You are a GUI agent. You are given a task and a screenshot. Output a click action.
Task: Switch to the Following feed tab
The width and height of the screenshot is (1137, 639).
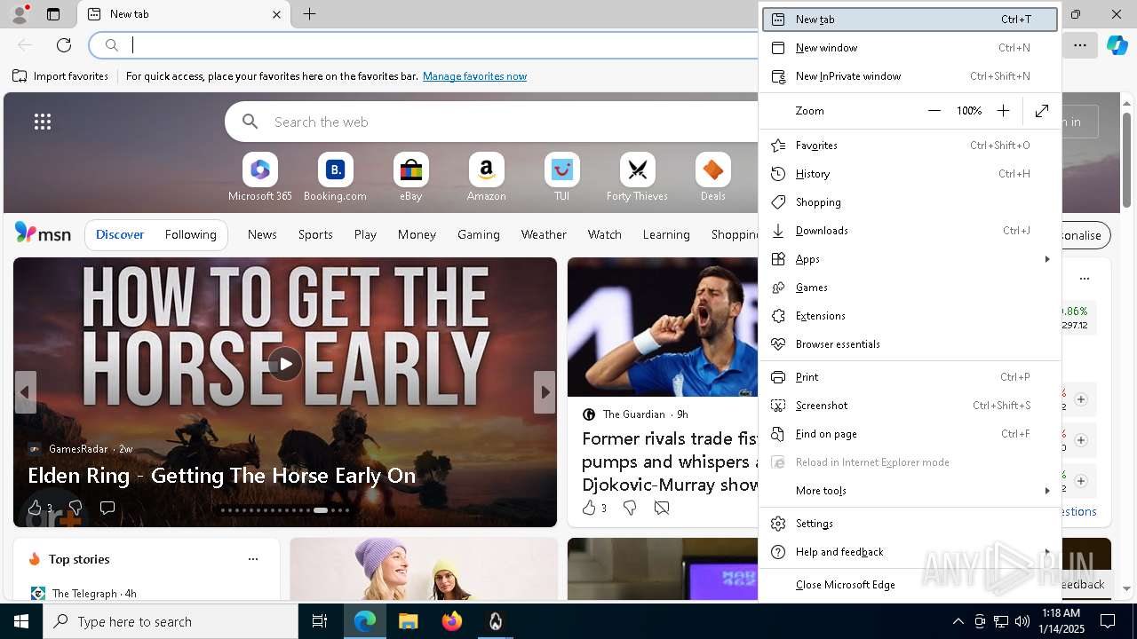190,234
